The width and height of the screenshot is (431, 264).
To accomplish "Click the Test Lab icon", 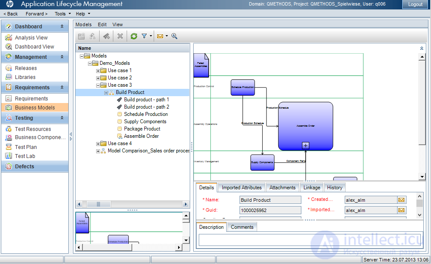I will [9, 156].
